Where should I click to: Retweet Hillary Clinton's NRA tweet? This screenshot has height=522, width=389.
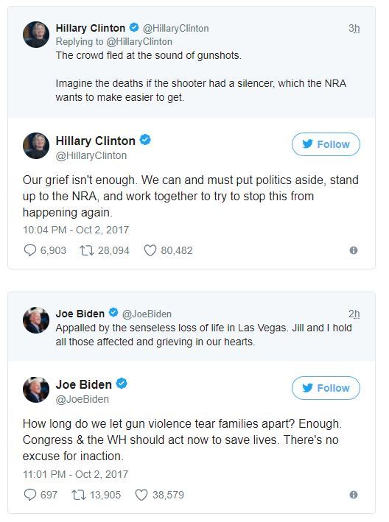(87, 250)
